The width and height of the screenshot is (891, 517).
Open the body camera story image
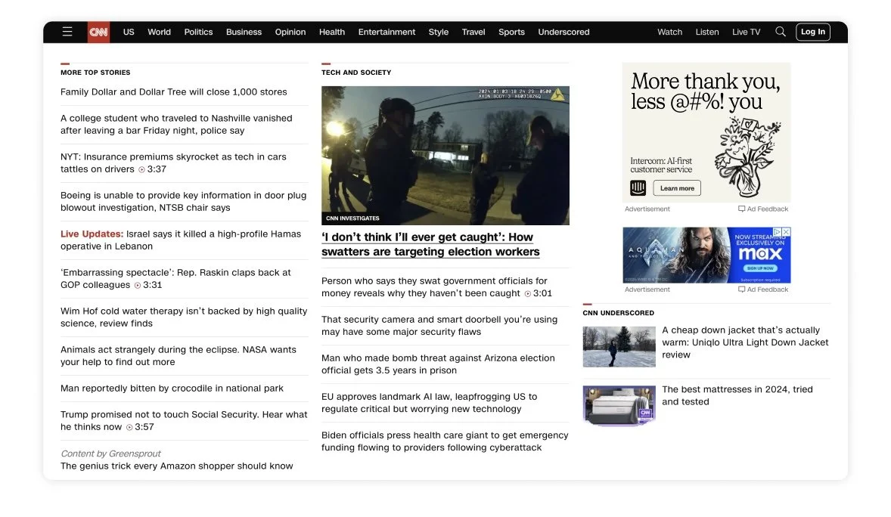[445, 156]
